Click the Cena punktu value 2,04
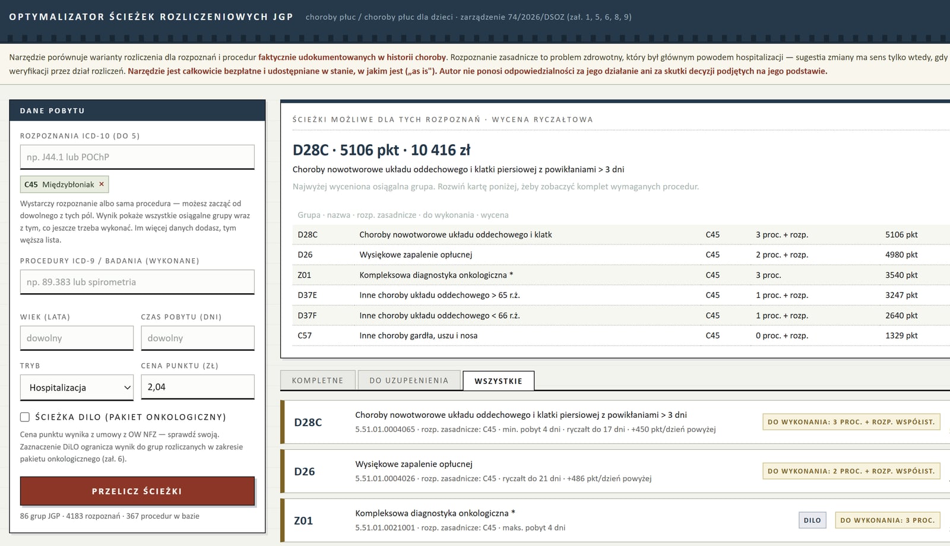This screenshot has height=546, width=950. click(198, 387)
